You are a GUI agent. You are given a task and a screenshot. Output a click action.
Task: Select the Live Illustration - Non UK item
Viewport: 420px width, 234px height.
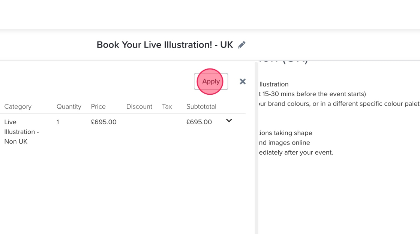pyautogui.click(x=21, y=132)
